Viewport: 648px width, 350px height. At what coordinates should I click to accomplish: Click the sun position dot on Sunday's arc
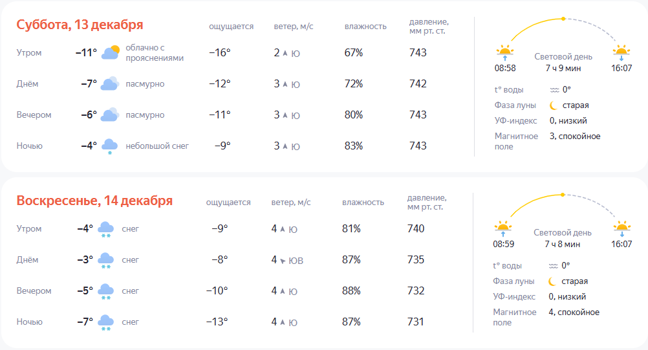coord(563,195)
